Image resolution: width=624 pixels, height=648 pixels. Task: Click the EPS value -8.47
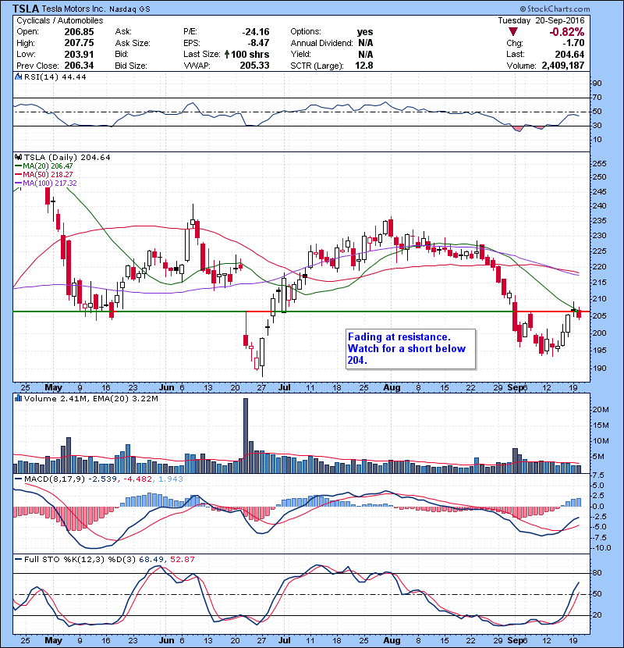[258, 43]
